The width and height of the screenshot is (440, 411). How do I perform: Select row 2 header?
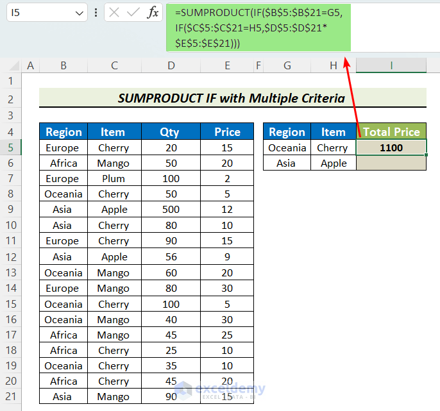click(x=11, y=99)
